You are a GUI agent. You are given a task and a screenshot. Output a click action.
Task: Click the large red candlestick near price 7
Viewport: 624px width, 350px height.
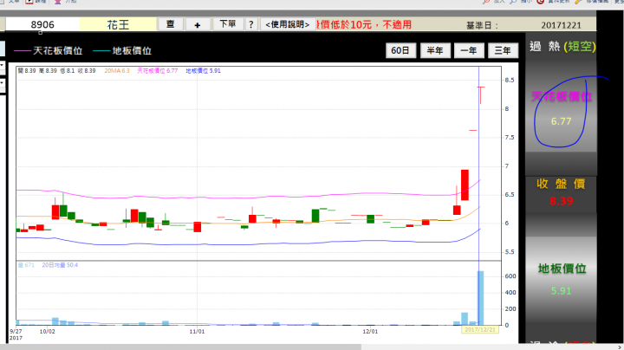[x=465, y=185]
